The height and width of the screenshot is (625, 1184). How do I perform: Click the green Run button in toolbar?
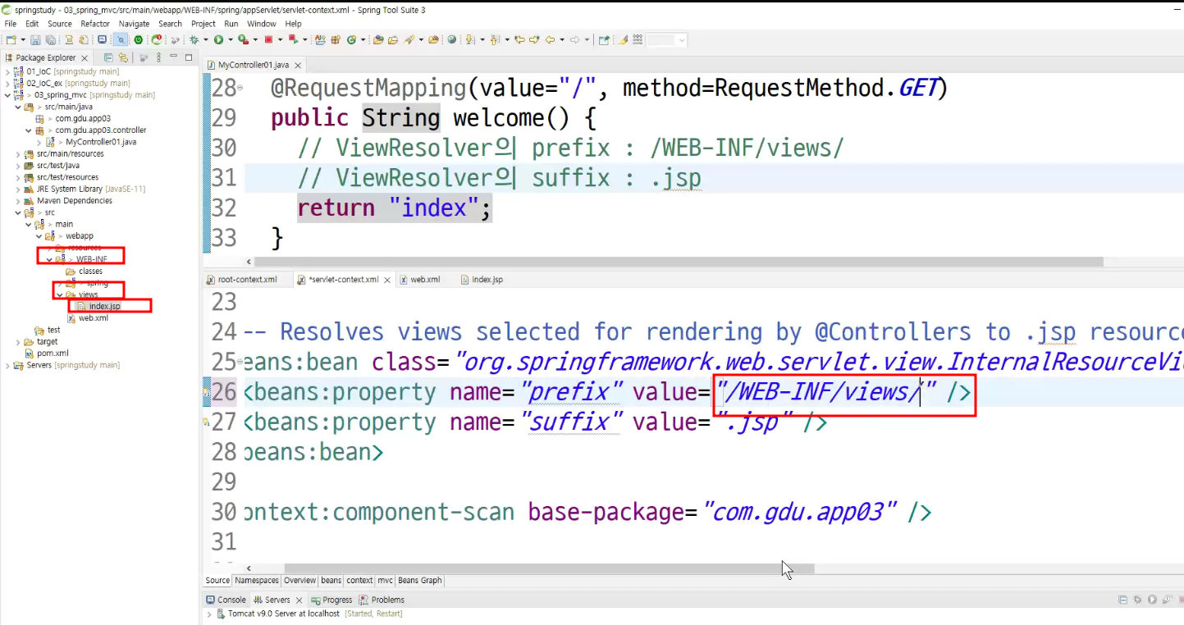[219, 39]
